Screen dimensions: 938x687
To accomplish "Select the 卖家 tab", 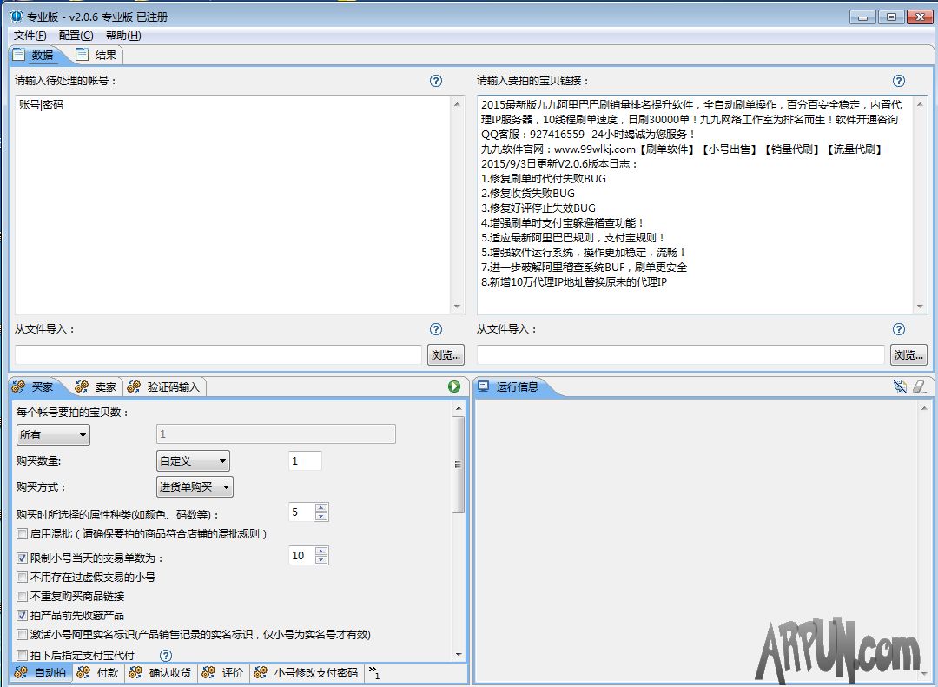I will [x=96, y=387].
